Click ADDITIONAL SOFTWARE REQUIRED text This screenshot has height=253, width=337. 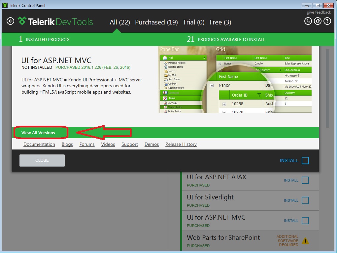287,241
